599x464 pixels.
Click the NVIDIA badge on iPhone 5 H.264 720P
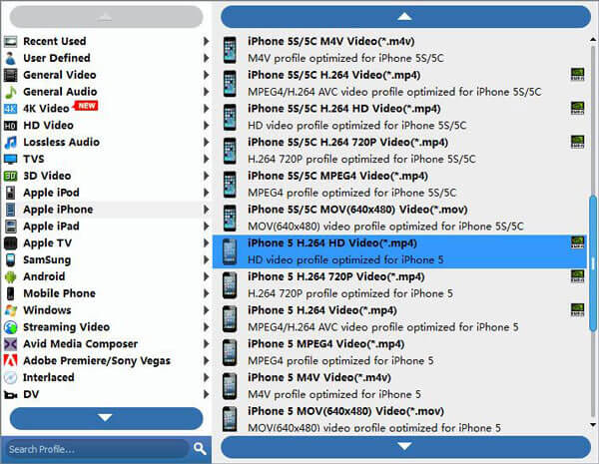click(x=577, y=276)
